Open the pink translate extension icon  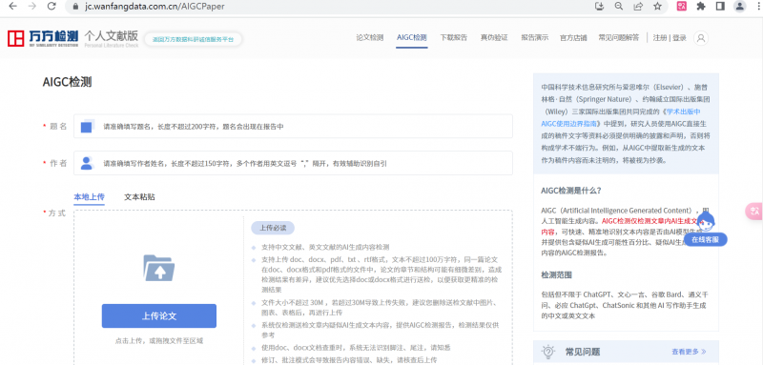682,7
